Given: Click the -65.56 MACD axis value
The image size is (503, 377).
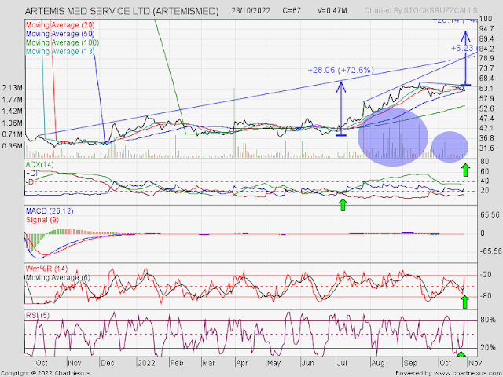Looking at the screenshot, I should pos(490,251).
